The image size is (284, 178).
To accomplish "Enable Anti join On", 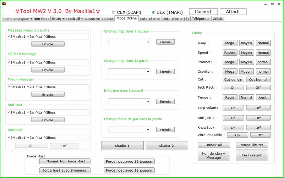I will (233, 118).
